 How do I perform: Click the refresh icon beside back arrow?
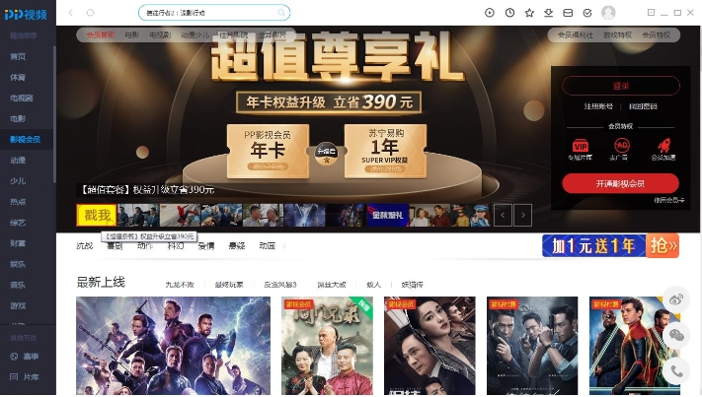coord(90,13)
